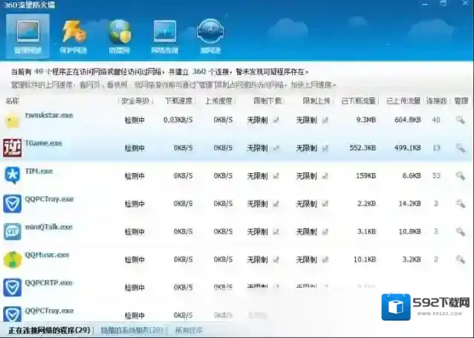Click manage magnifier for QQMusic.exe

click(x=460, y=259)
